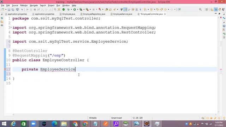Click the Back navigation arrow
The height and width of the screenshot is (127, 226).
click(x=165, y=10)
